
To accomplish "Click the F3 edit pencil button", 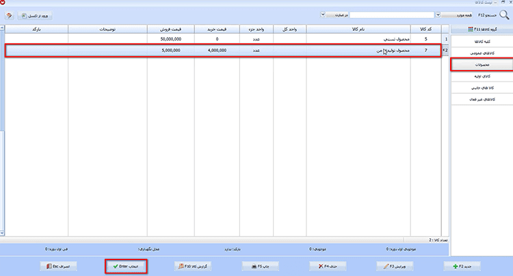I will [x=395, y=266].
